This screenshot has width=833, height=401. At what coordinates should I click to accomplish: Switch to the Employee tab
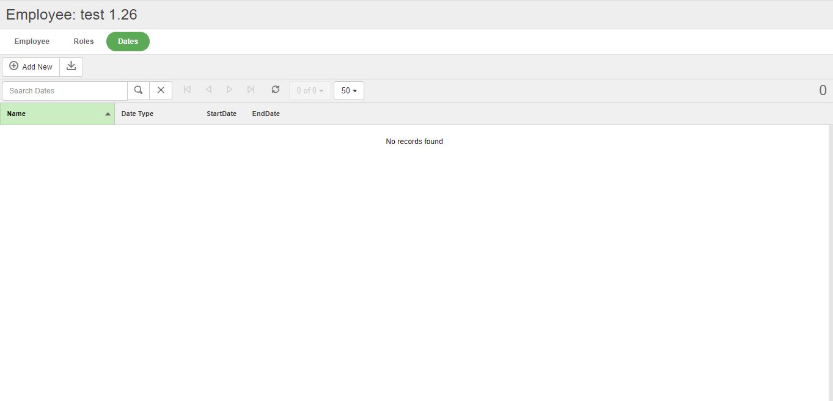(x=32, y=42)
